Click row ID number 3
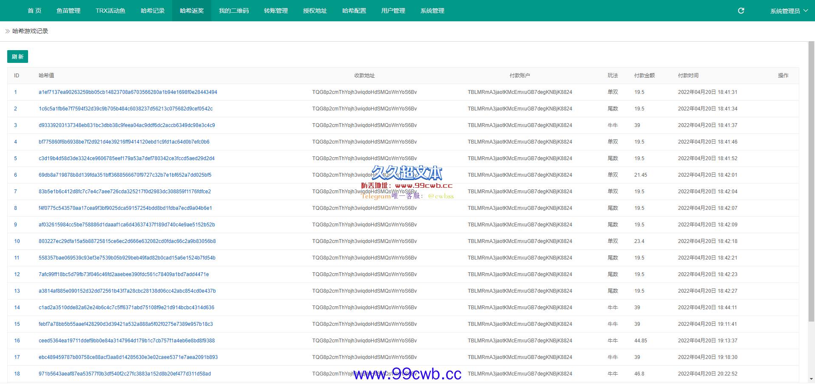This screenshot has width=815, height=384. 16,125
